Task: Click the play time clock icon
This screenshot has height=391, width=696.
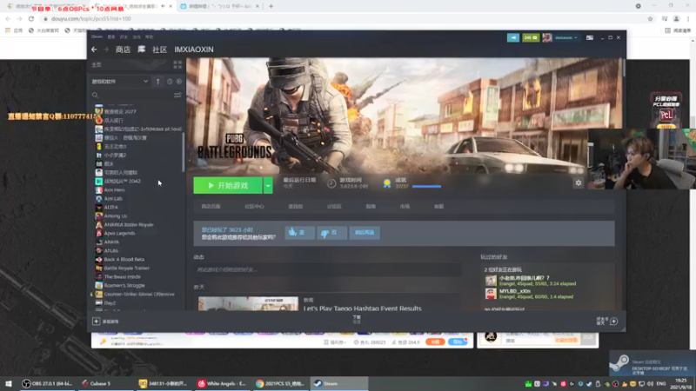Action: pos(331,183)
